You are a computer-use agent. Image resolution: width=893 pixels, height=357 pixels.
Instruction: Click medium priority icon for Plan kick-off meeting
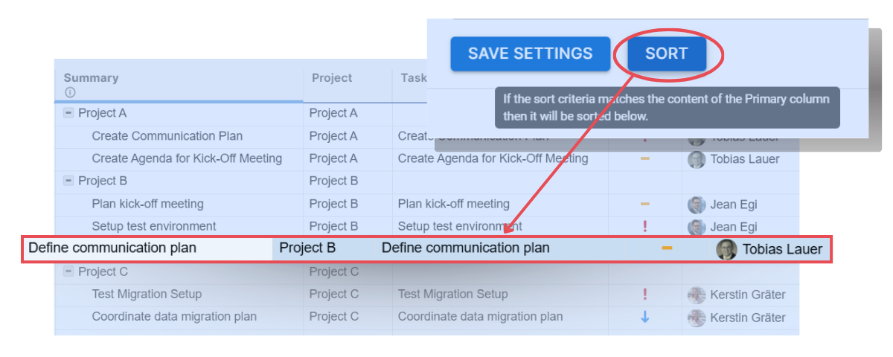(644, 204)
